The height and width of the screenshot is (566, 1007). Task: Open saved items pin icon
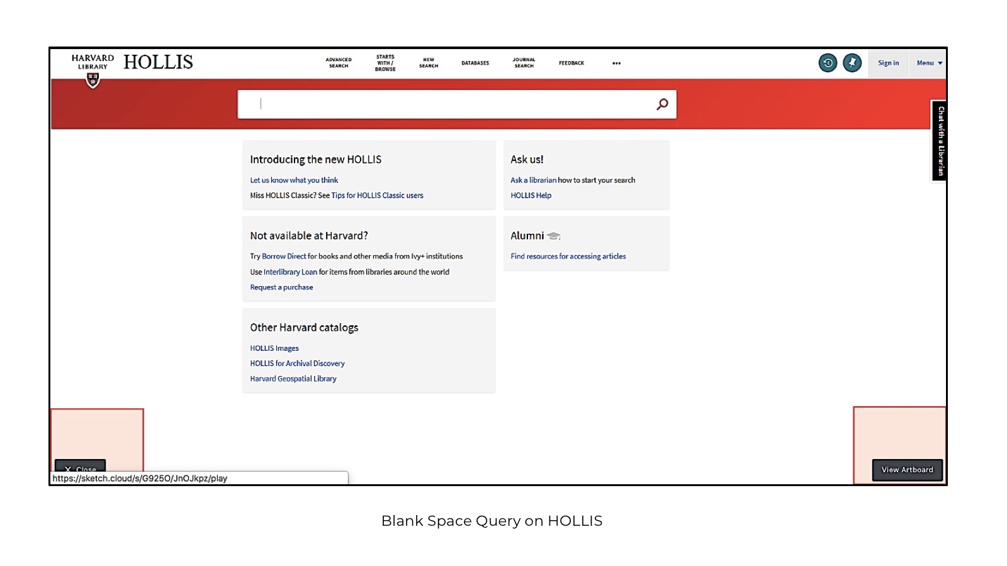(x=852, y=63)
